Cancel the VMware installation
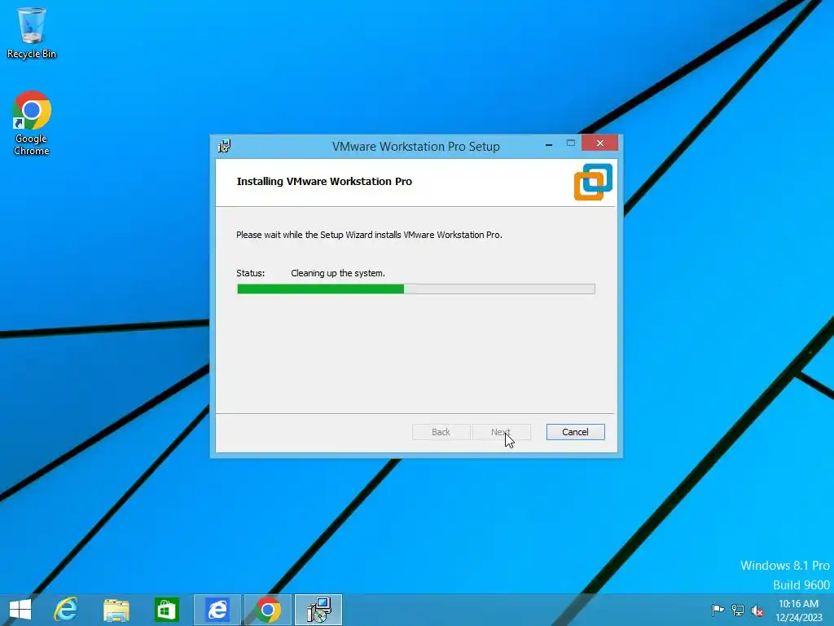 575,432
